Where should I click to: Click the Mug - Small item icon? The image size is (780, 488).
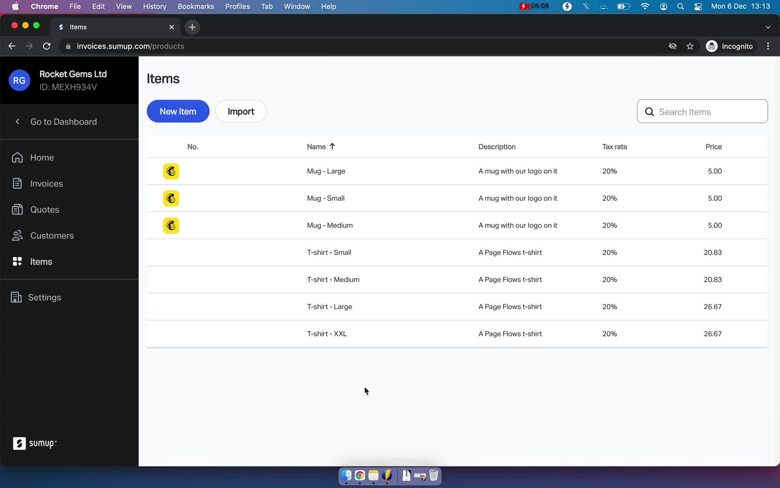[171, 198]
